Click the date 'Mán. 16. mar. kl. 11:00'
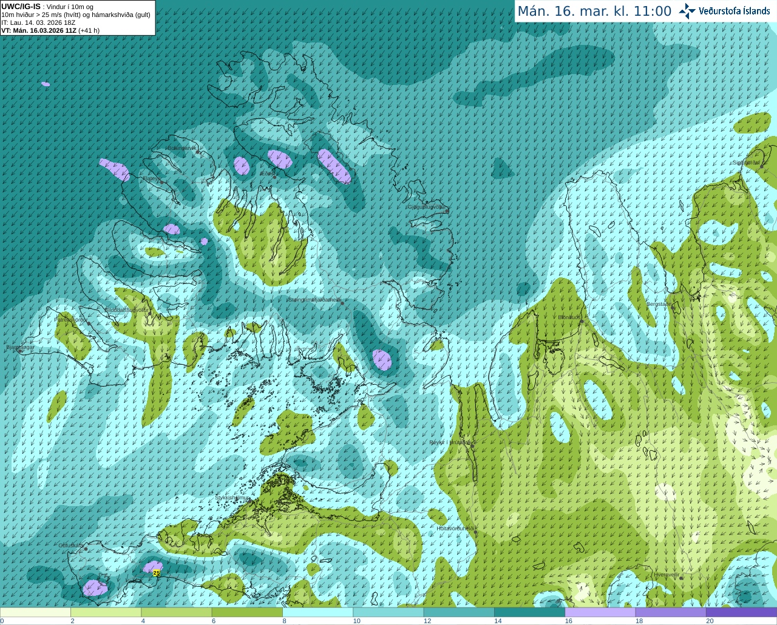Viewport: 777px width, 625px height. (x=594, y=11)
